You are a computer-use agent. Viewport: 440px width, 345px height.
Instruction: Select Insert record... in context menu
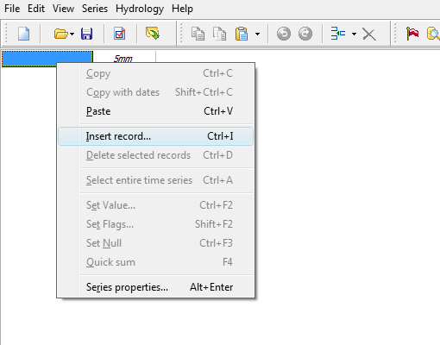pos(156,136)
